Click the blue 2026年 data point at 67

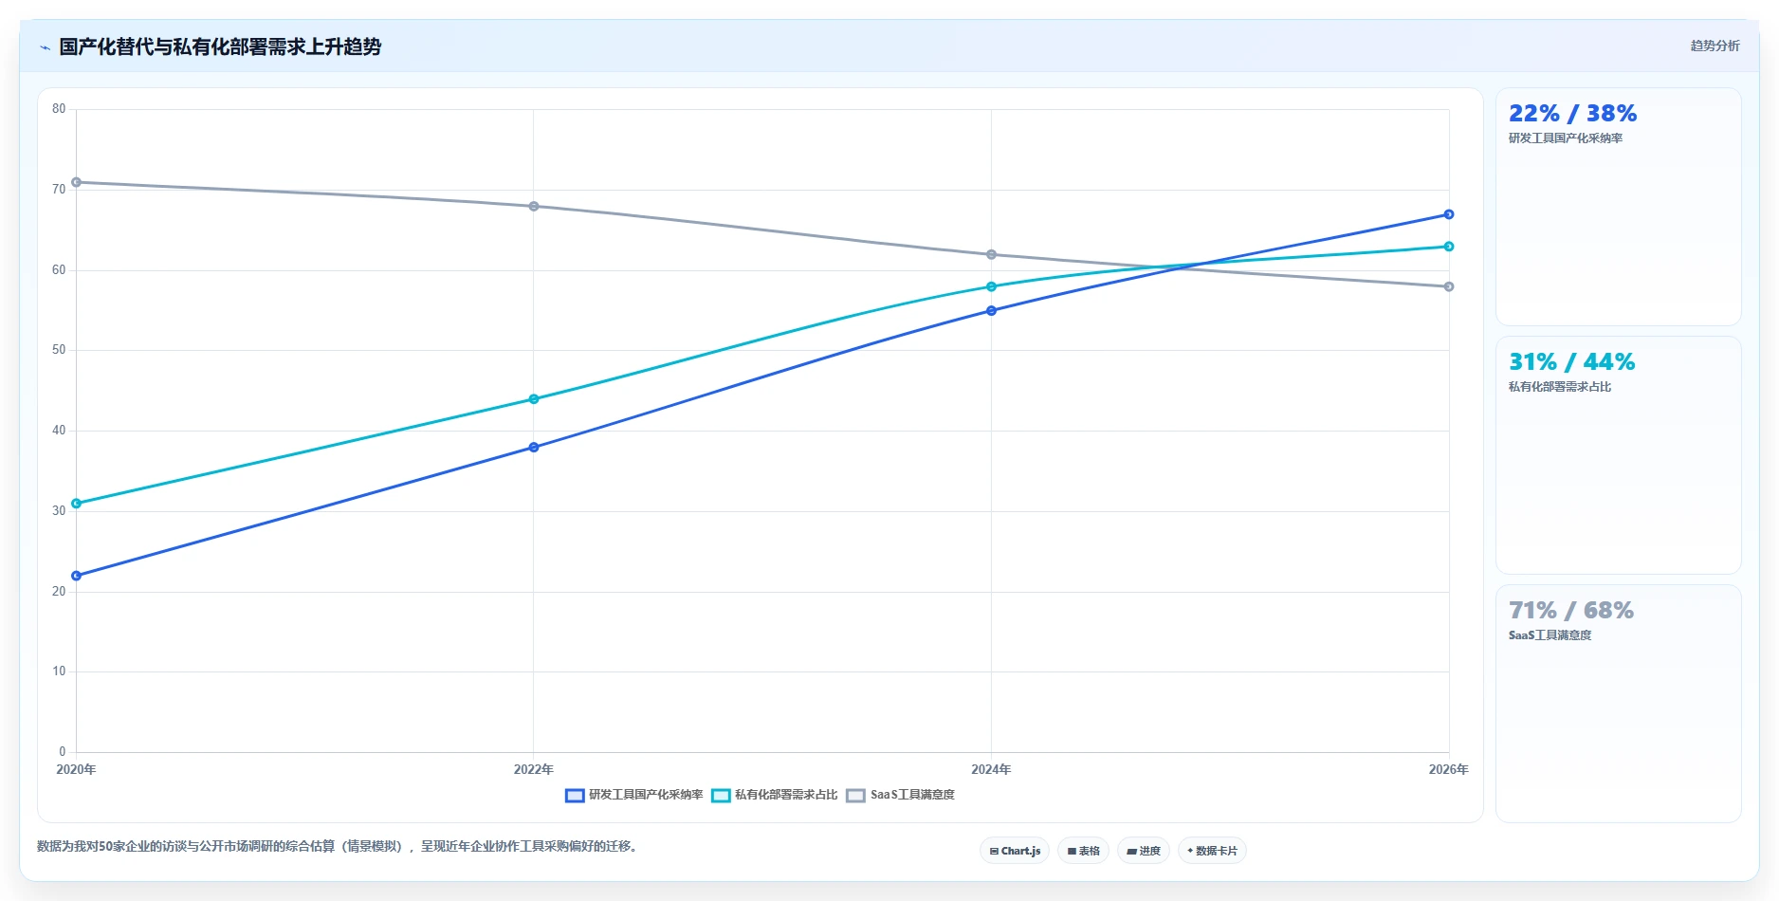click(x=1449, y=214)
